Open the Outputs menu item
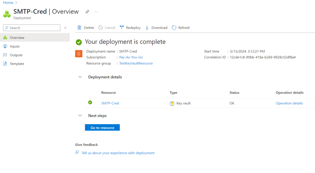The image size is (315, 173). pos(16,55)
